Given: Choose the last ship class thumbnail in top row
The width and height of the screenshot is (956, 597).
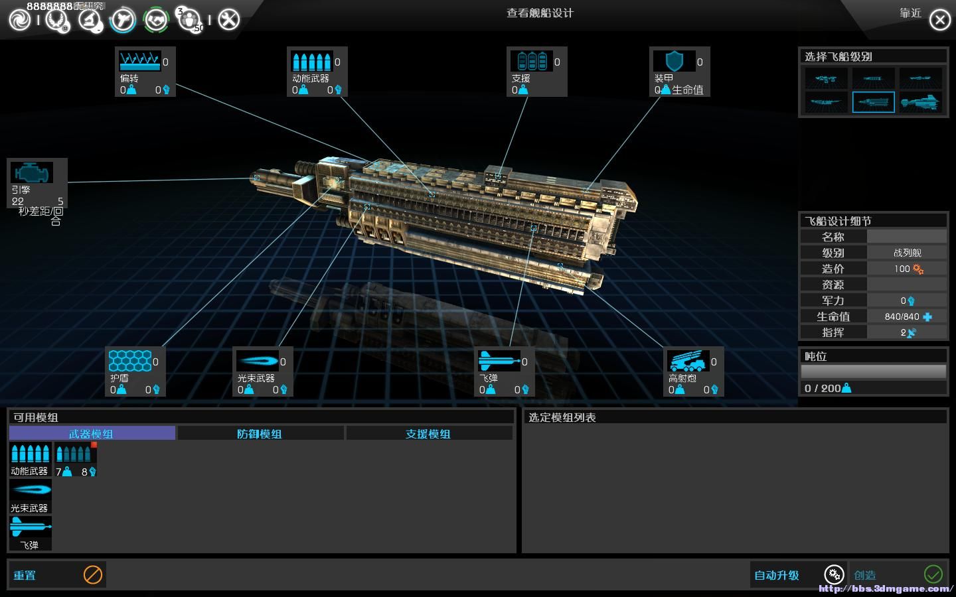Looking at the screenshot, I should [921, 78].
